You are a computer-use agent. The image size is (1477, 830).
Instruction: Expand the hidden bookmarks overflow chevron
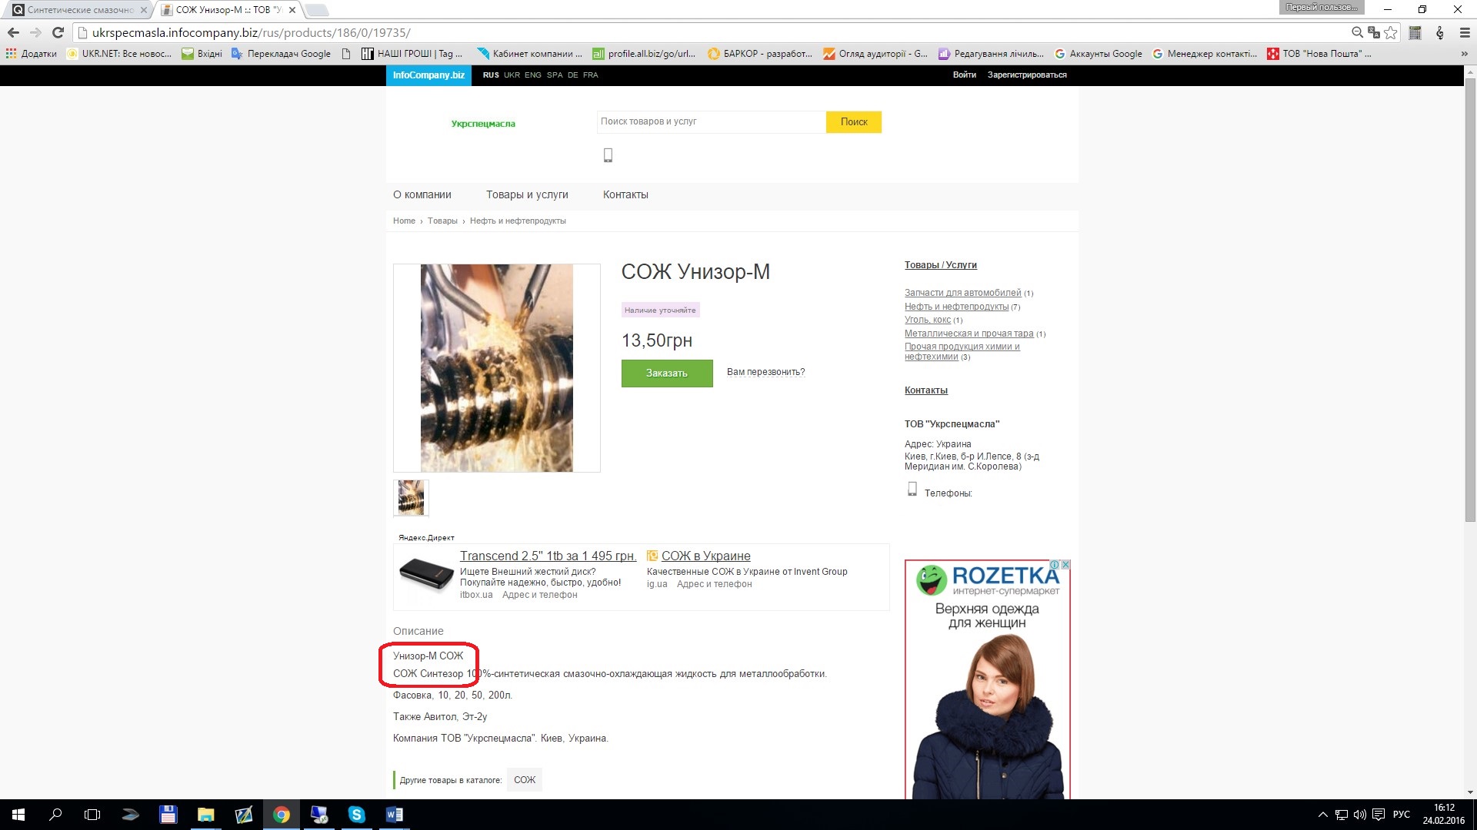point(1464,54)
